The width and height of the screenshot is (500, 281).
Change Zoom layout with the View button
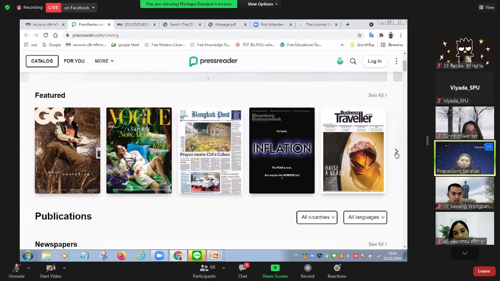(486, 7)
